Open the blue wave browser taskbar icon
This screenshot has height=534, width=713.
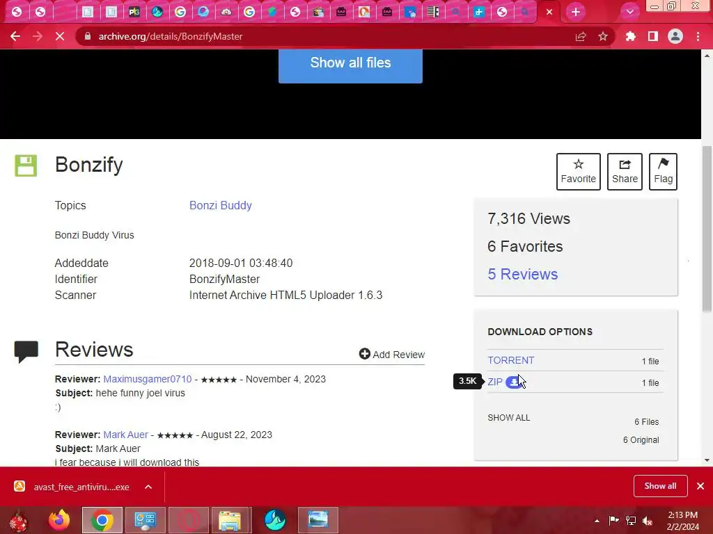[274, 520]
